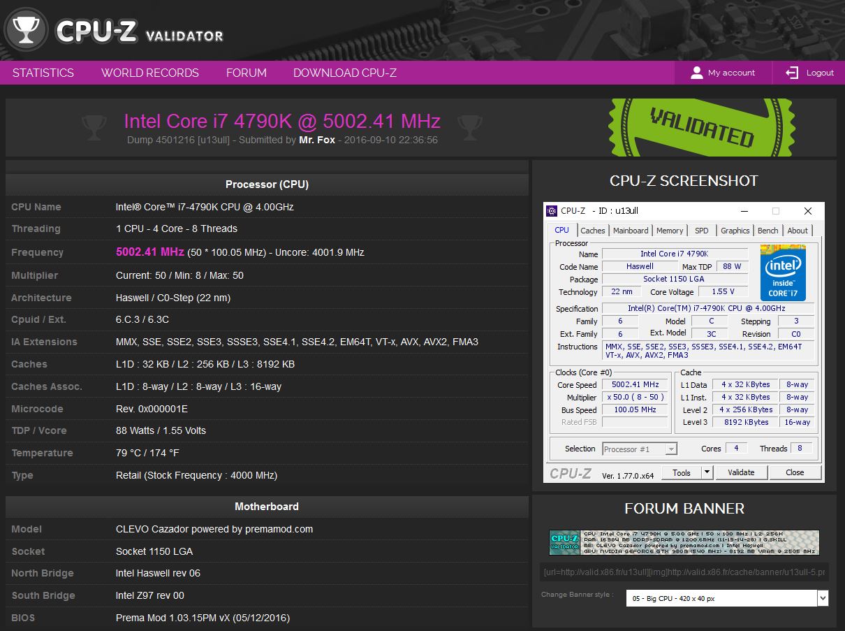
Task: Click the 5002.41 MHz frequency value
Action: coord(150,252)
